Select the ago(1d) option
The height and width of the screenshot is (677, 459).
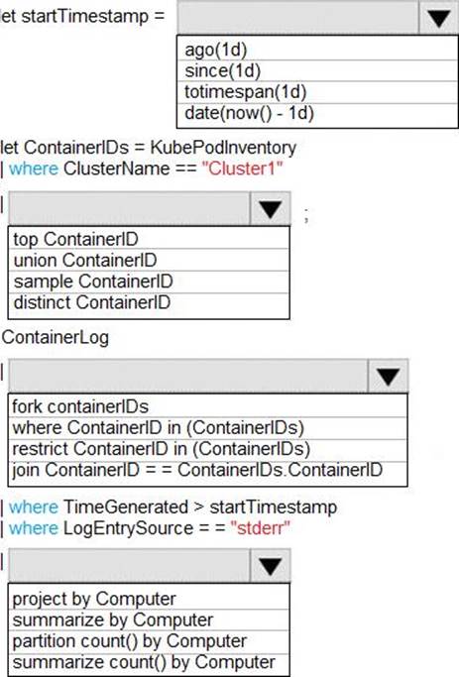click(x=317, y=50)
